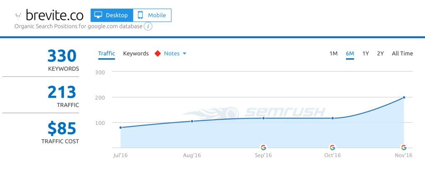Switch to Desktop view
Screen dimensions: 425x170
112,15
